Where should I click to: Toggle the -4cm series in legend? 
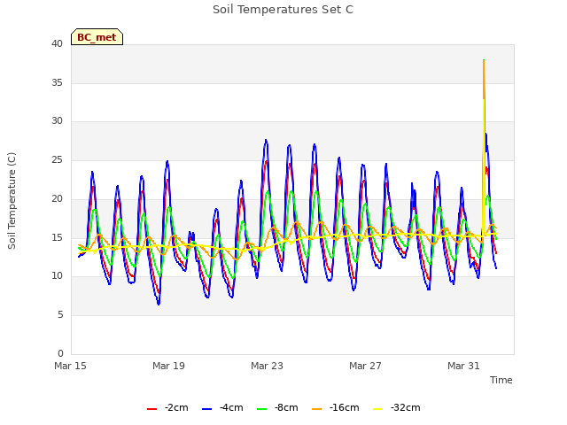222,408
